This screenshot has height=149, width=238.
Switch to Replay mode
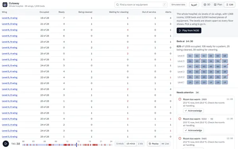point(154,144)
